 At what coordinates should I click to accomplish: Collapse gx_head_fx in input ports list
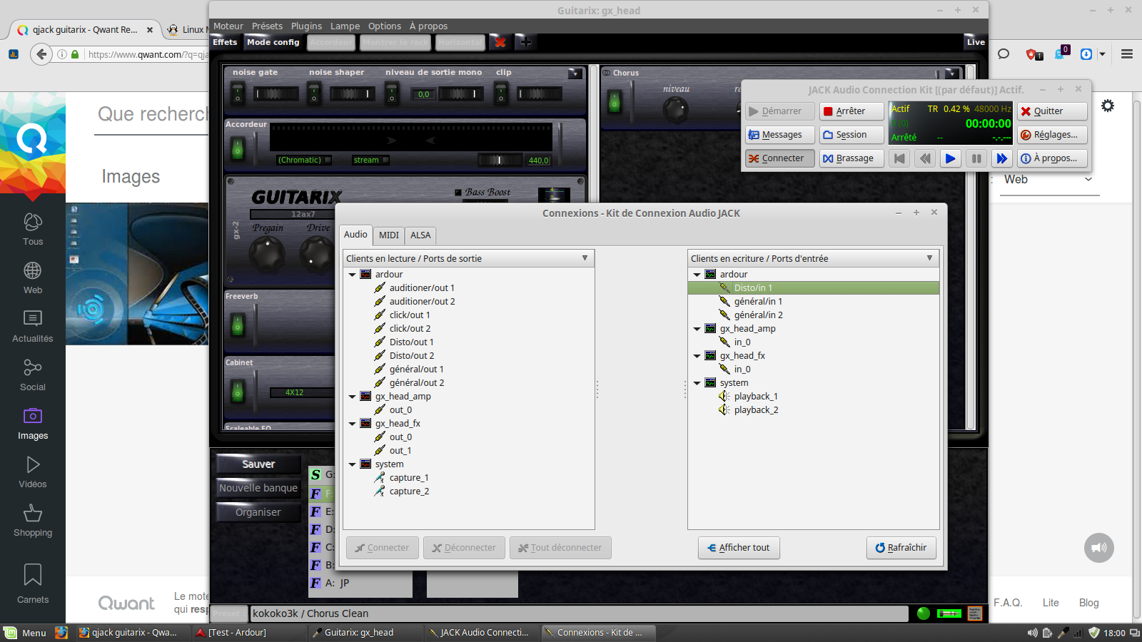697,356
